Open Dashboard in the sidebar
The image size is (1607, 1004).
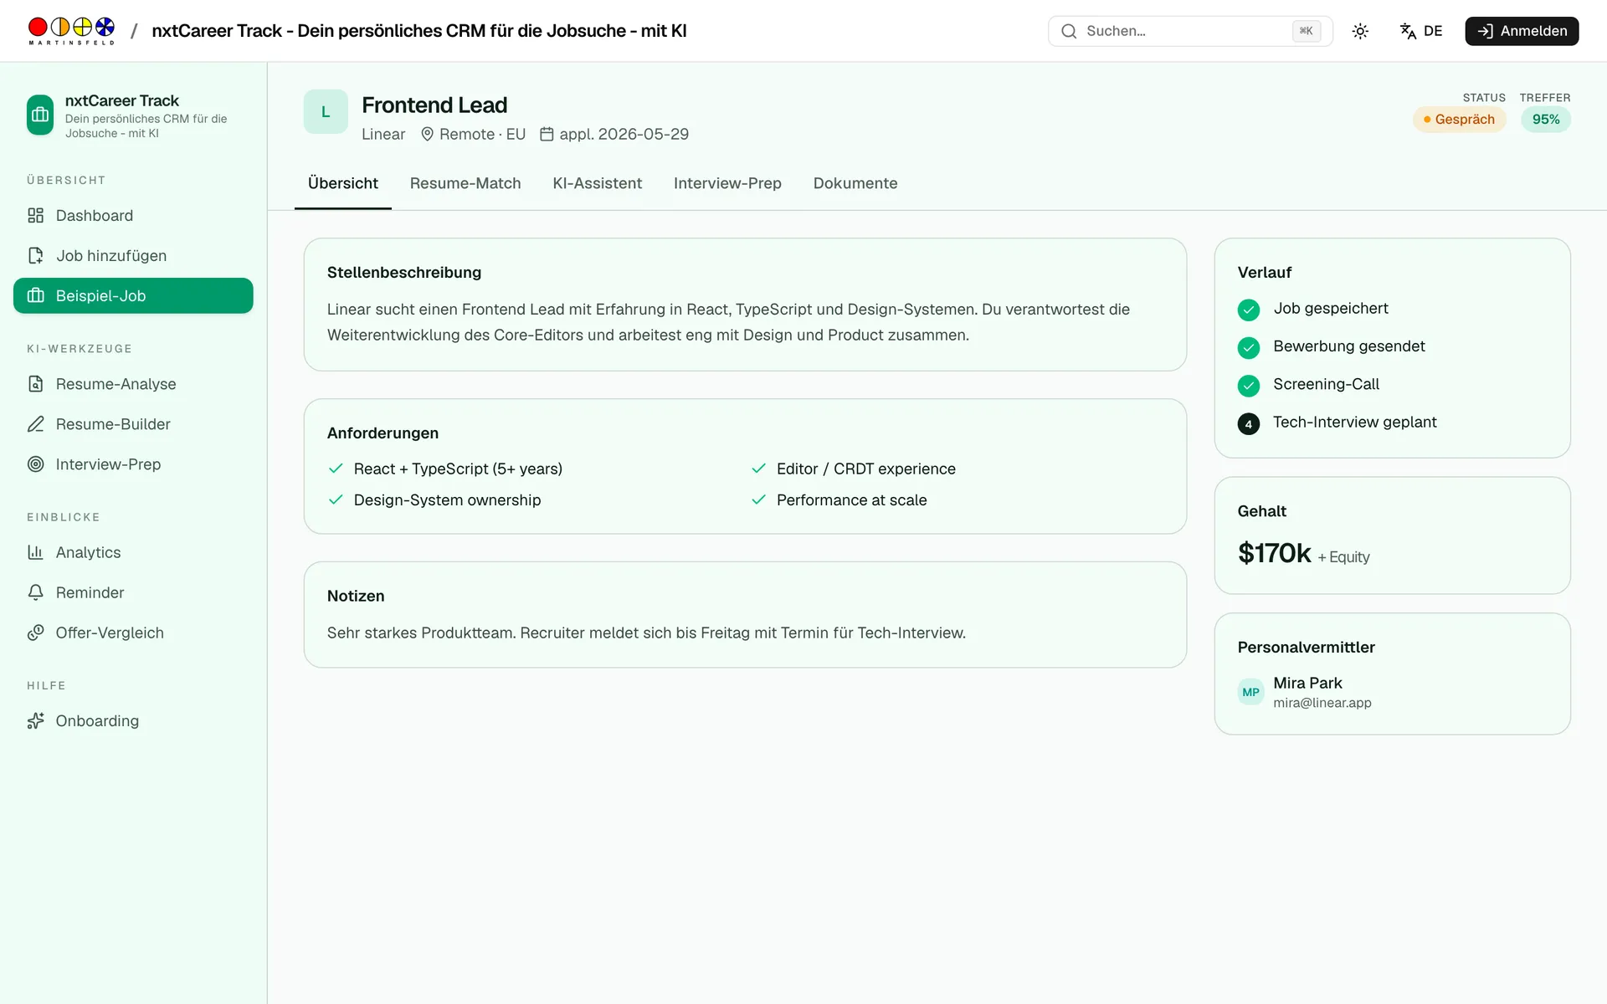133,216
